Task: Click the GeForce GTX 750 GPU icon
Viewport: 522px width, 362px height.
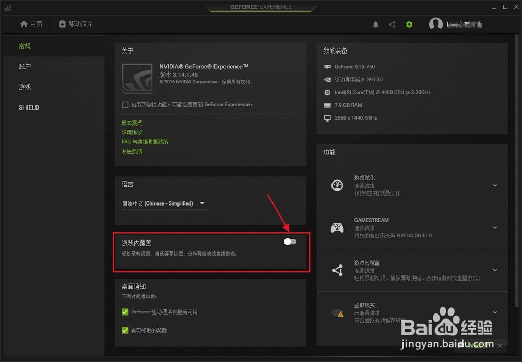Action: [x=327, y=67]
